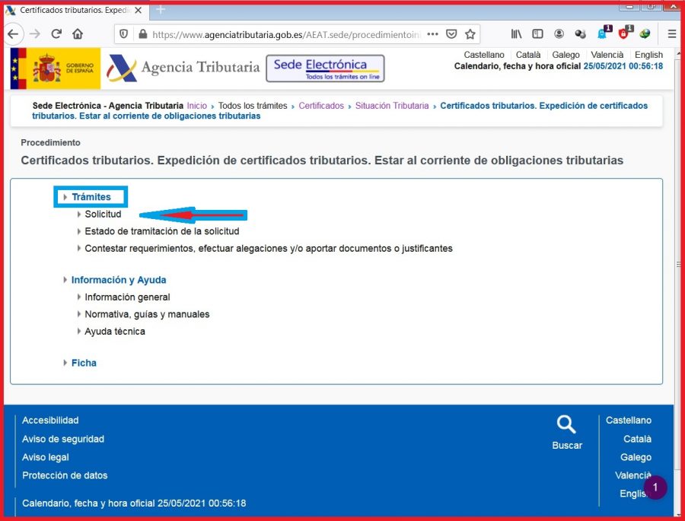Open the Solicitud procedure link
Screen dimensions: 685x521
(103, 214)
